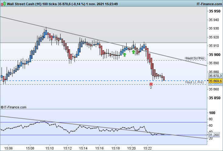The image size is (223, 151).
Task: Click the 35 900 price axis label
Action: pyautogui.click(x=214, y=55)
